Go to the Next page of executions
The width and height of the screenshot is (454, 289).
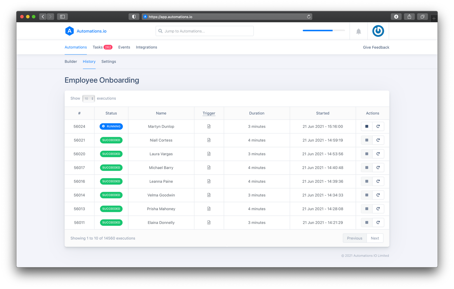375,238
